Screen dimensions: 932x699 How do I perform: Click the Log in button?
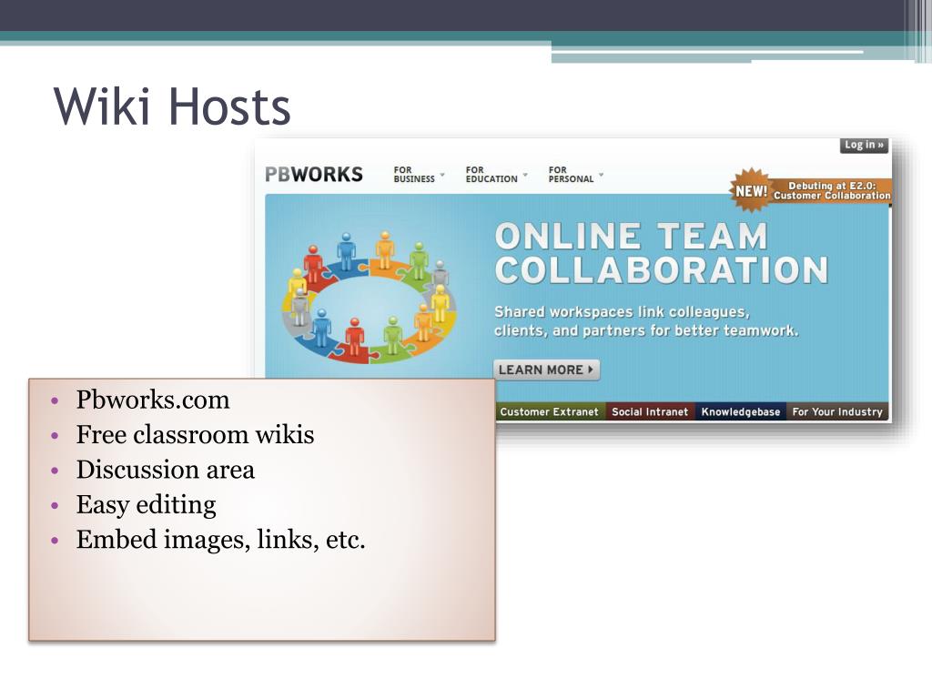click(864, 145)
